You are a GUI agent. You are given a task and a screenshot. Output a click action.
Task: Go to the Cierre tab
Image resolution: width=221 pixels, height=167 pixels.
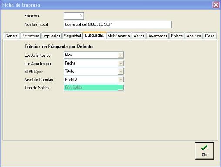click(210, 36)
